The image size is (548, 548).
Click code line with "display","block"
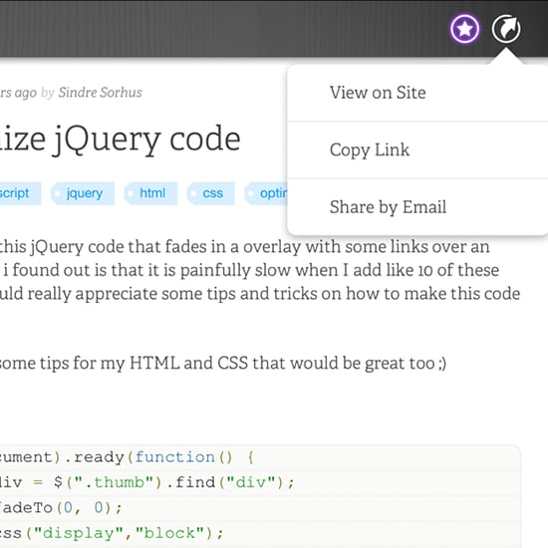coord(260,534)
